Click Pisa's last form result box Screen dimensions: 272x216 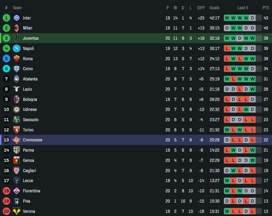[252, 201]
